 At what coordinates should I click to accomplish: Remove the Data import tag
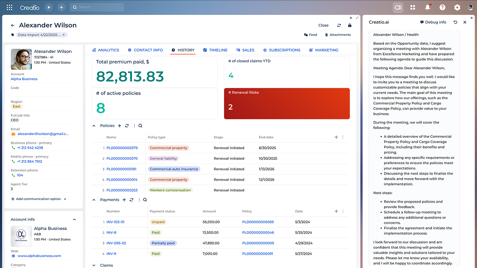pos(64,35)
